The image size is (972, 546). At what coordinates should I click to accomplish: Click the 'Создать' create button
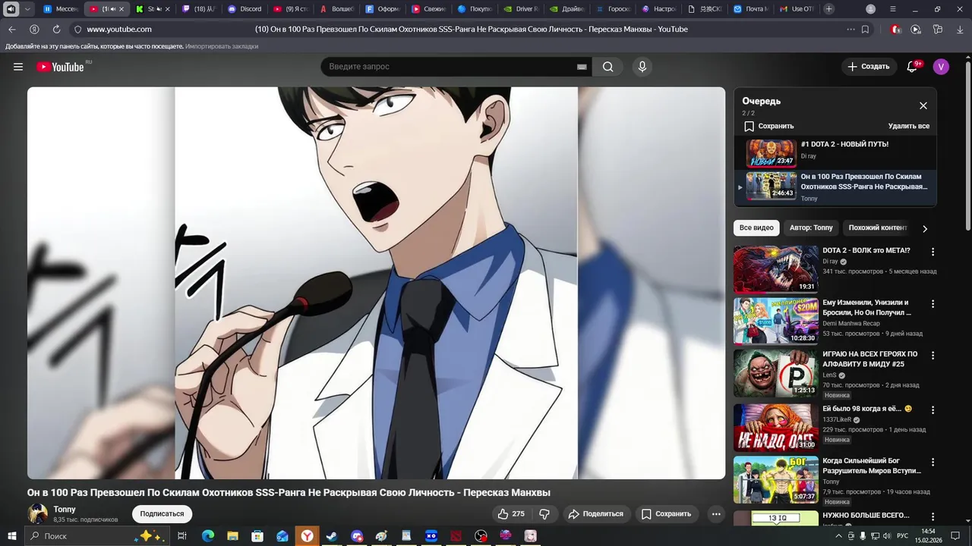coord(869,67)
